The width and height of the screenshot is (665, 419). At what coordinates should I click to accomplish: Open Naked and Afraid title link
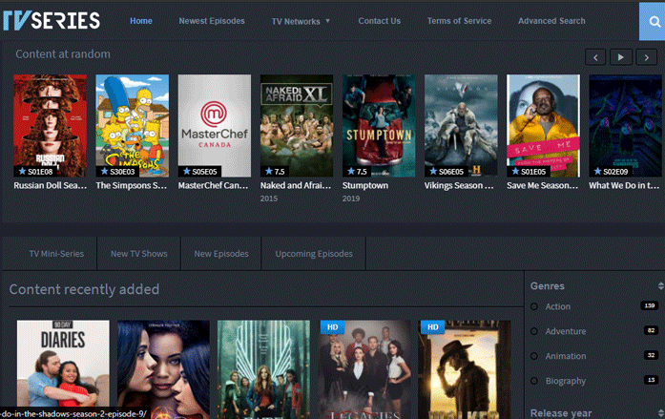point(296,186)
